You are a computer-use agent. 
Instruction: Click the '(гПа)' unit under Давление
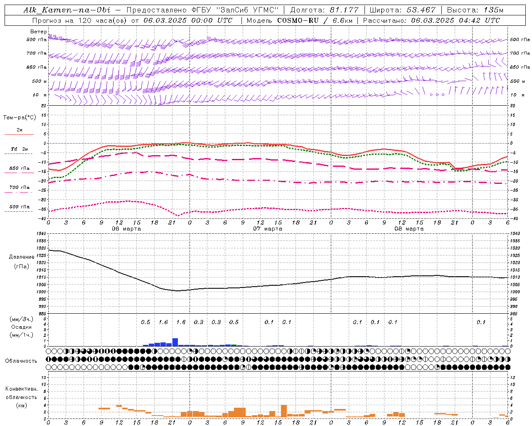coord(22,266)
